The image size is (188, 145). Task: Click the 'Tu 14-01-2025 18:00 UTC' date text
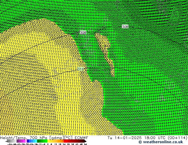pos(137,138)
